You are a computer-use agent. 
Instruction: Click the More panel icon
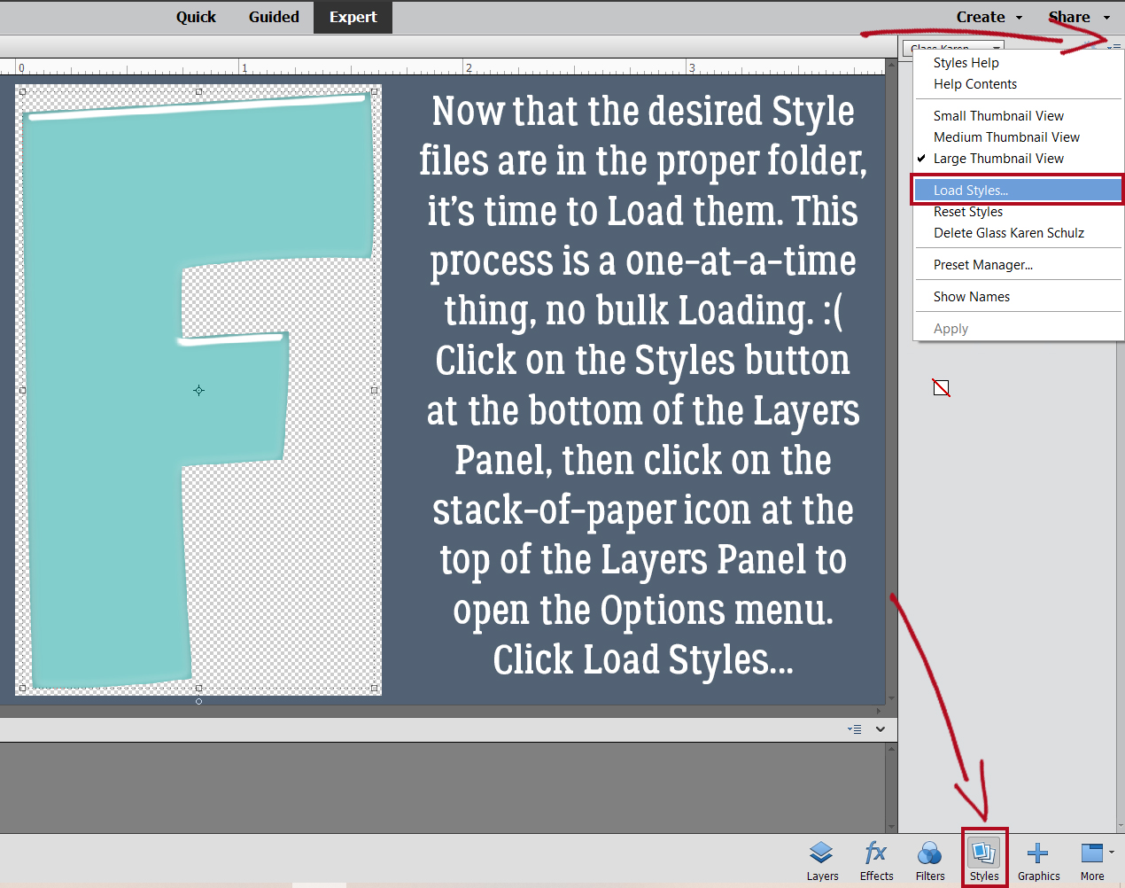1091,858
